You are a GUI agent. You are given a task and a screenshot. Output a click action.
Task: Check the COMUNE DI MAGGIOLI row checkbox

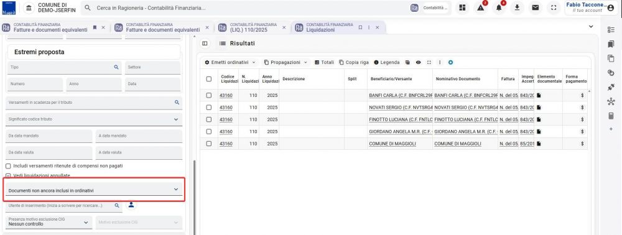(x=209, y=144)
